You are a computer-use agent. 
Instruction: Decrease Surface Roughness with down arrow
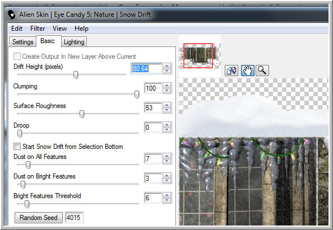167,110
